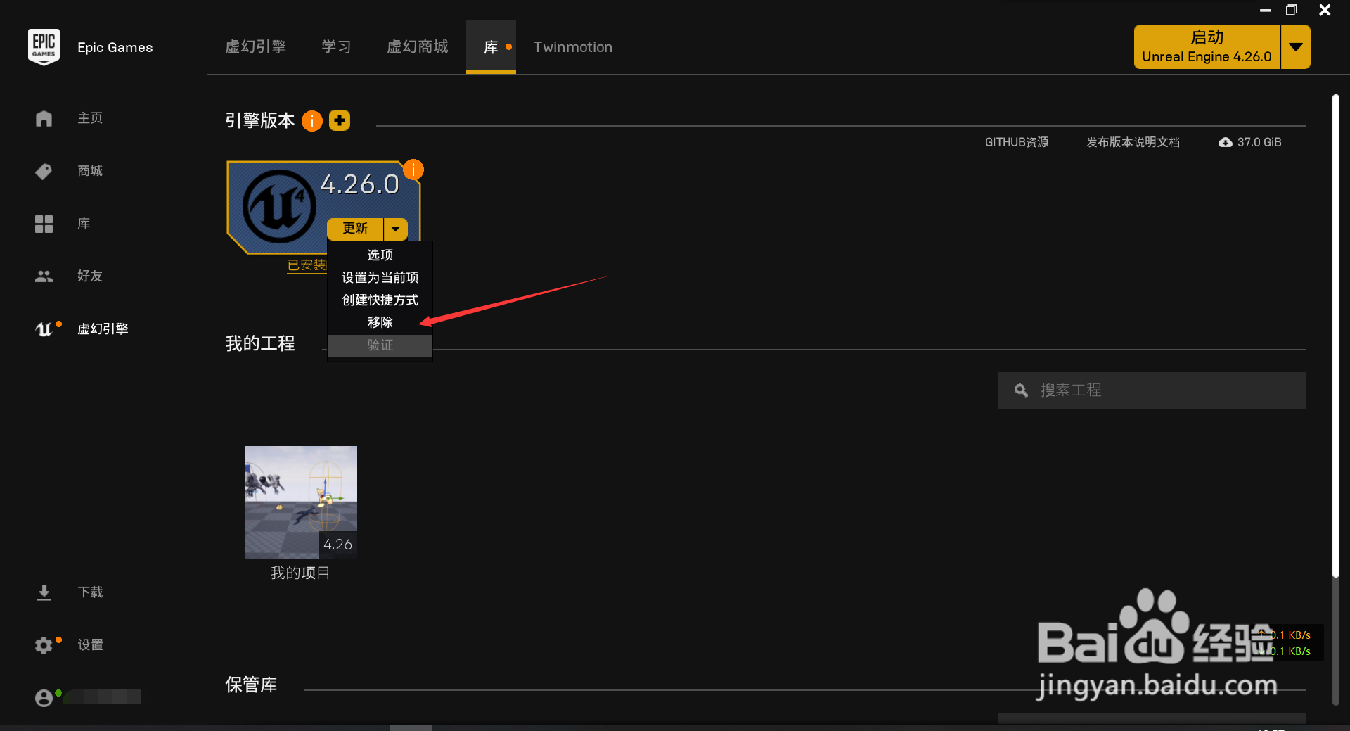
Task: Switch to the 虚幻引擎 tab
Action: click(x=255, y=47)
